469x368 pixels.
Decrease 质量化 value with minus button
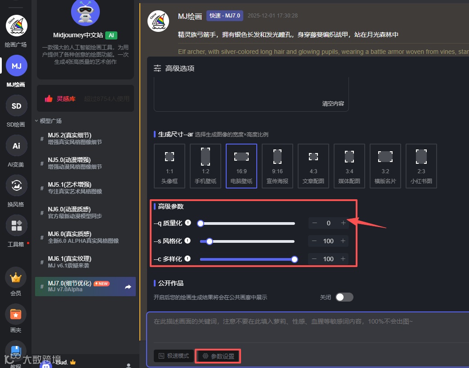(x=315, y=223)
